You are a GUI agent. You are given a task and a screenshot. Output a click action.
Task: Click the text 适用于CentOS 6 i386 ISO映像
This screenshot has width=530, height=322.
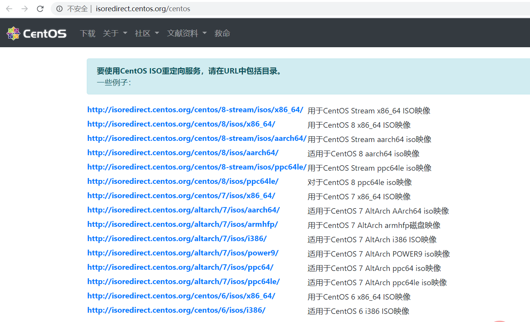tap(358, 311)
